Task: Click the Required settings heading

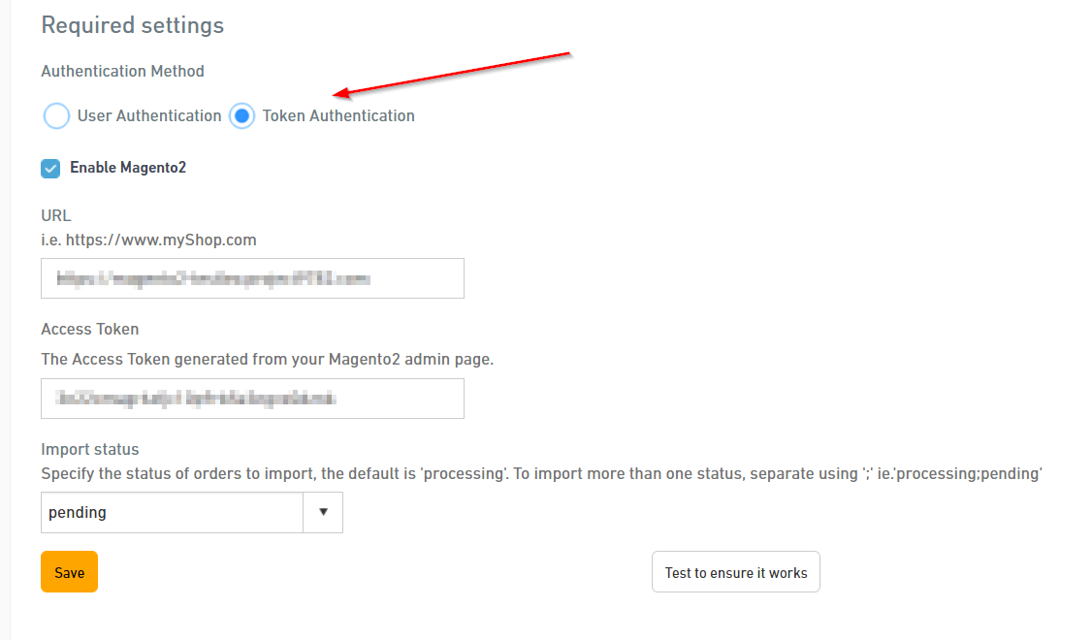Action: 132,26
